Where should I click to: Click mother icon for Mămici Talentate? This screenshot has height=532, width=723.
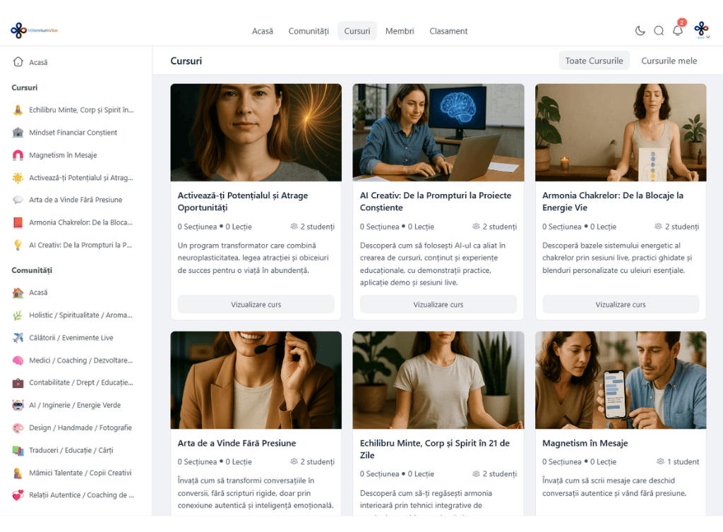[18, 473]
